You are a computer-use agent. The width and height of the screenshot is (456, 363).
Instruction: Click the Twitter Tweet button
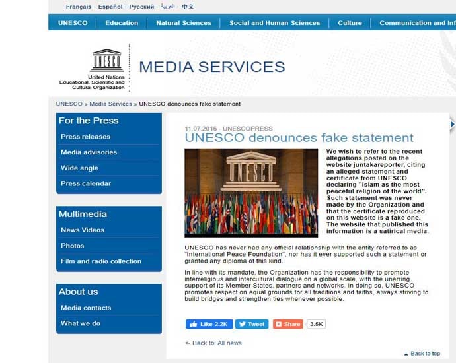(x=252, y=324)
